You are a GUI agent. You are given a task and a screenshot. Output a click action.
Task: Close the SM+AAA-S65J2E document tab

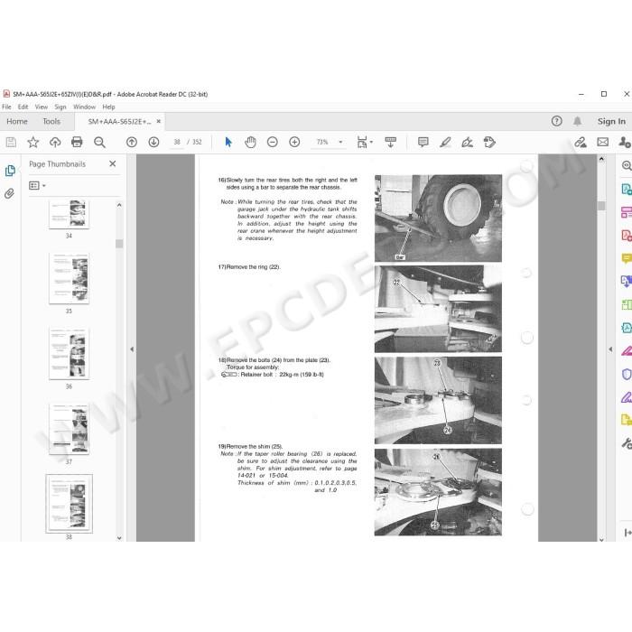(158, 121)
